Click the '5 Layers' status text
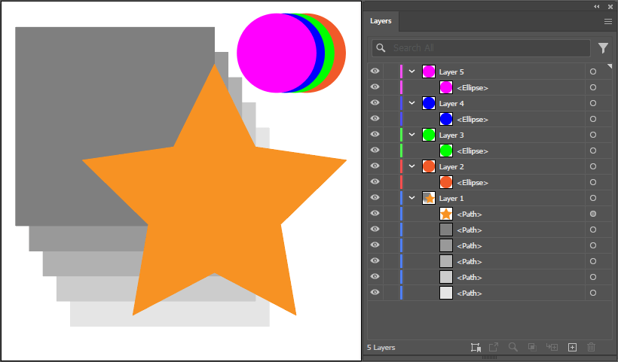This screenshot has width=618, height=362. click(x=381, y=348)
